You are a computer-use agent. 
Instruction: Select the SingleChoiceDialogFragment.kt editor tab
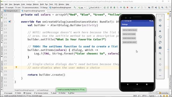34,11
